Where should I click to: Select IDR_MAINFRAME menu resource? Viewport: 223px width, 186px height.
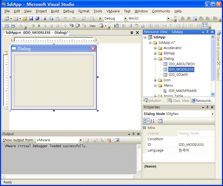tap(182, 91)
